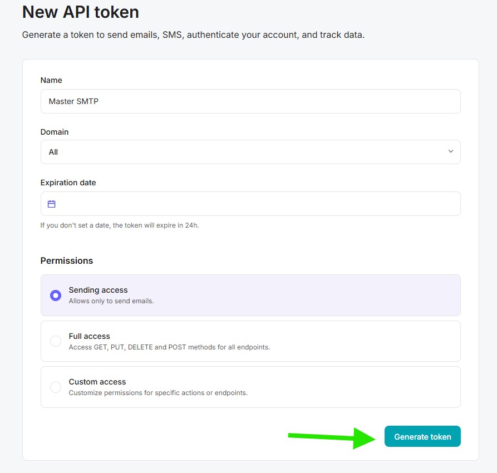Click the Custom access title text
Viewport: 497px width, 473px height.
pyautogui.click(x=97, y=382)
